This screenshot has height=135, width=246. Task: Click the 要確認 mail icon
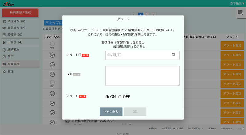pos(4,35)
